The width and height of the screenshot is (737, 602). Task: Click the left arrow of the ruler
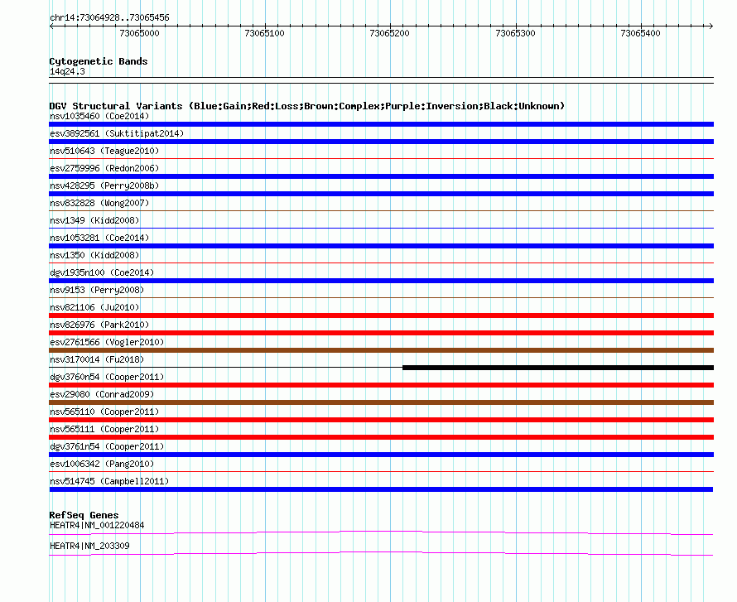tap(51, 26)
